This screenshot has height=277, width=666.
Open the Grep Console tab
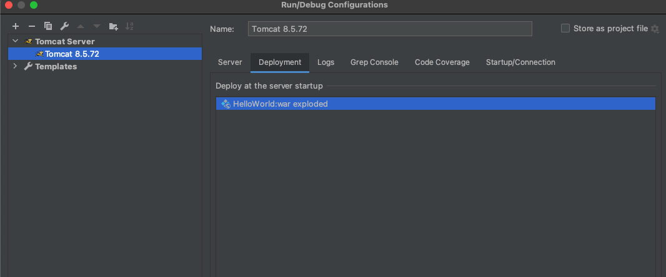375,62
